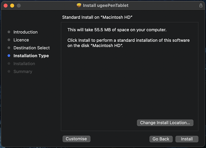The width and height of the screenshot is (206, 148).
Task: Select the Destination Select step
Action: [x=31, y=48]
